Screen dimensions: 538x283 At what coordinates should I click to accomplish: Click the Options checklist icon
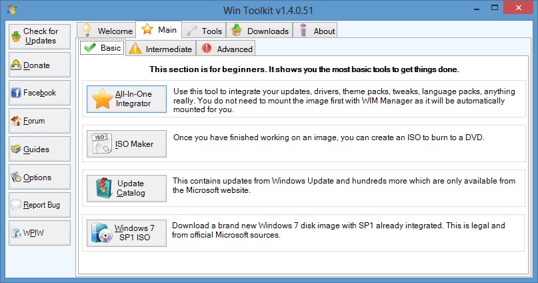[x=17, y=177]
